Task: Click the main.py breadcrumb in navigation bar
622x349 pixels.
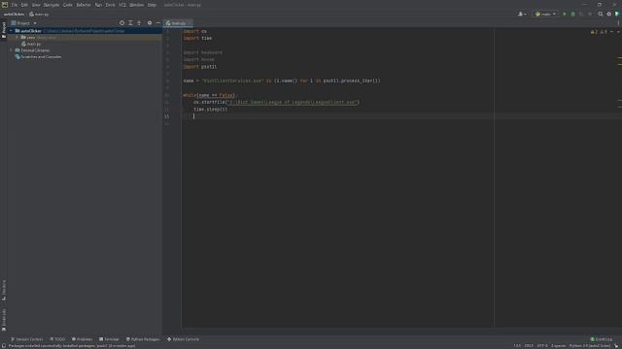Action: [x=39, y=14]
